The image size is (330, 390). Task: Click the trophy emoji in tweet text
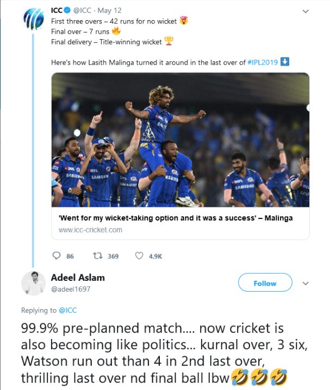[x=169, y=41]
